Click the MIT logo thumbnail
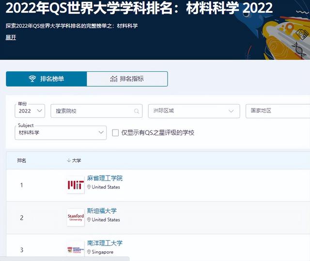Screen dimensions: 310x261 click(76, 185)
